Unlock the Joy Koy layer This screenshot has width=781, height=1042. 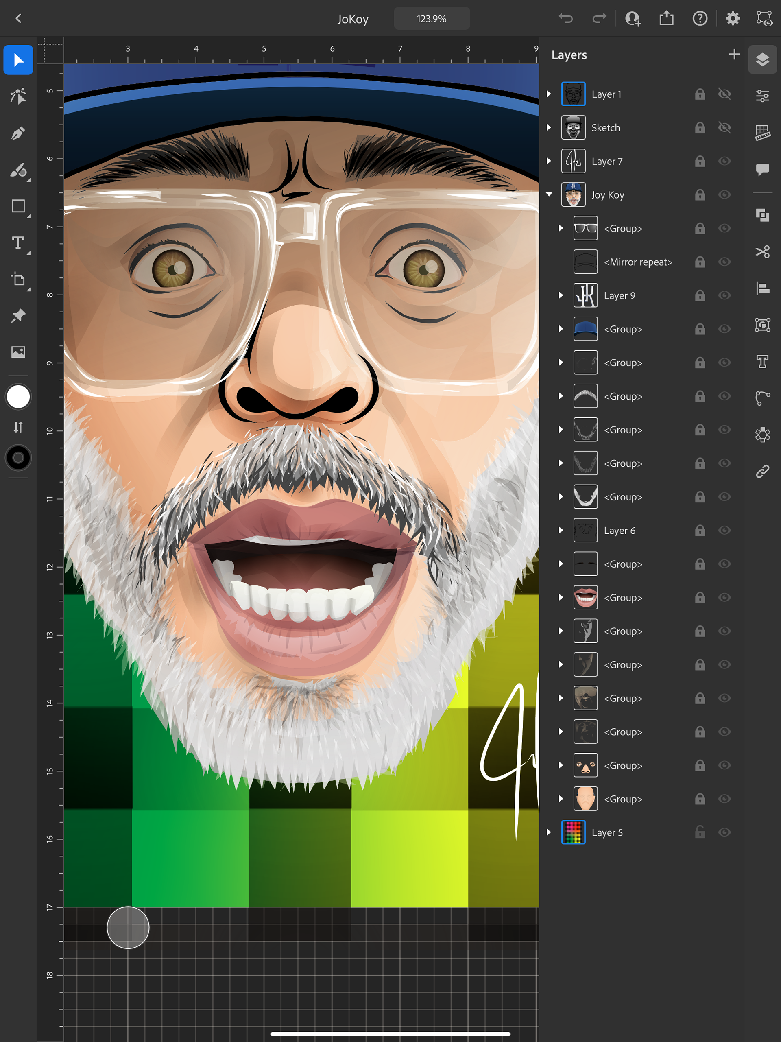(700, 194)
